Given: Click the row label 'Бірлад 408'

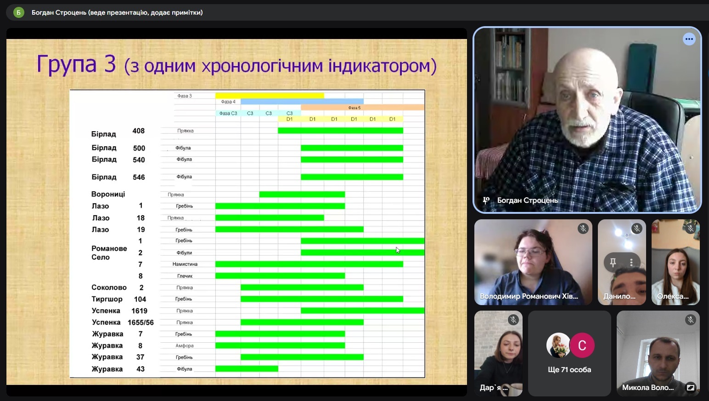Looking at the screenshot, I should click(118, 133).
